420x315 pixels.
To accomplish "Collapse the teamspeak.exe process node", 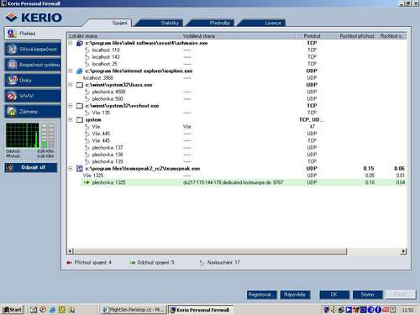I will pos(71,169).
